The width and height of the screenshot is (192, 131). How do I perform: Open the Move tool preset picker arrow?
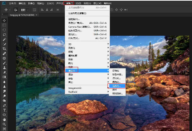click(x=10, y=10)
